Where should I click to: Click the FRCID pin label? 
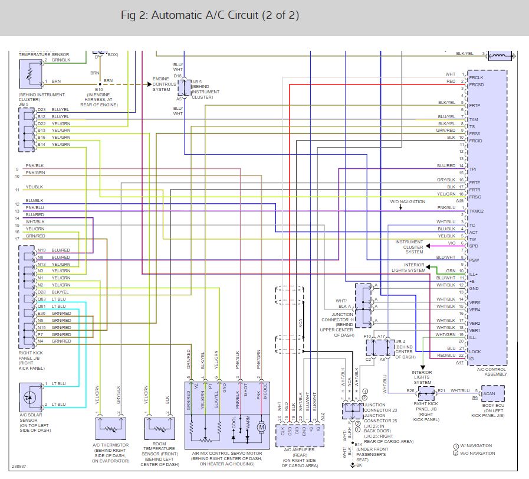[475, 141]
